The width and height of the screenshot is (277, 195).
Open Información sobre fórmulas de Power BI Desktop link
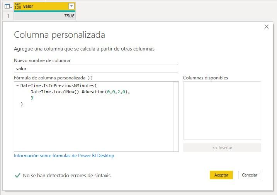(64, 156)
